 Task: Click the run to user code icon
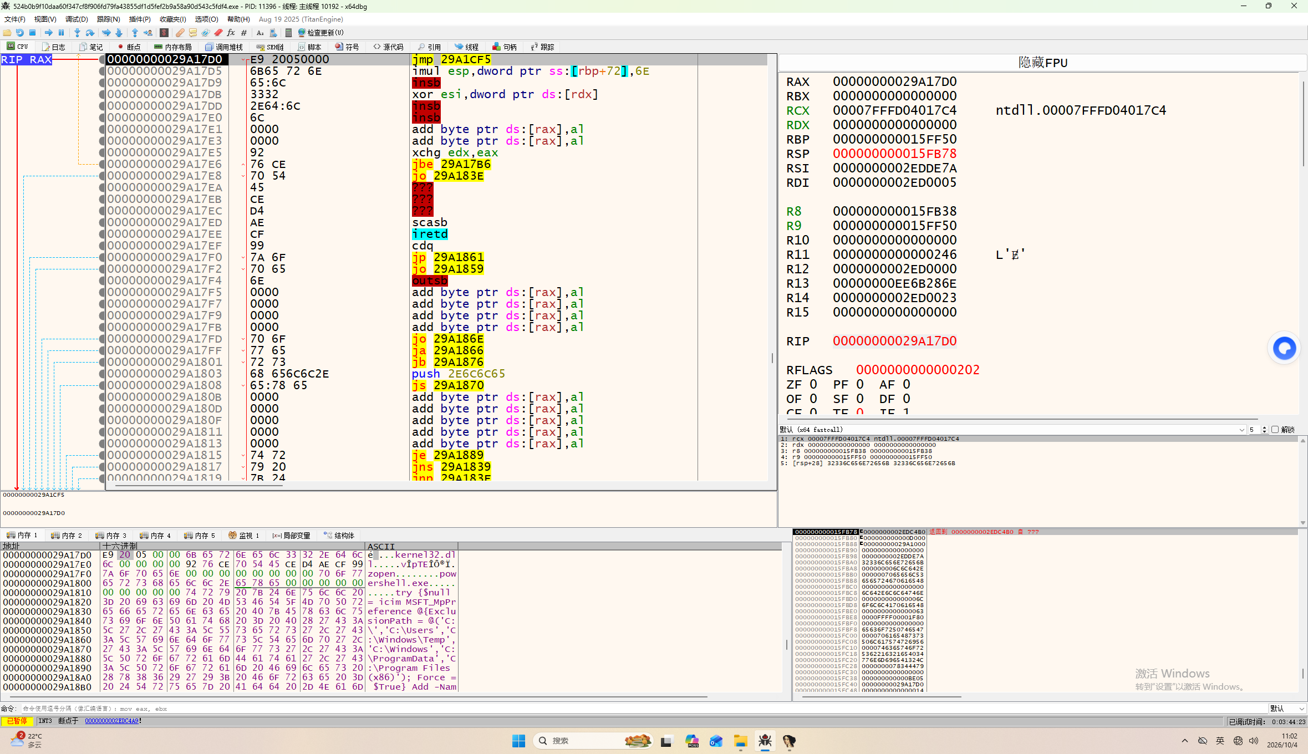tap(148, 33)
